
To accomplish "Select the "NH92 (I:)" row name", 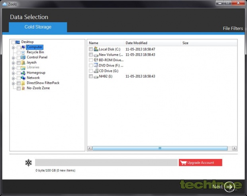I will 106,76.
